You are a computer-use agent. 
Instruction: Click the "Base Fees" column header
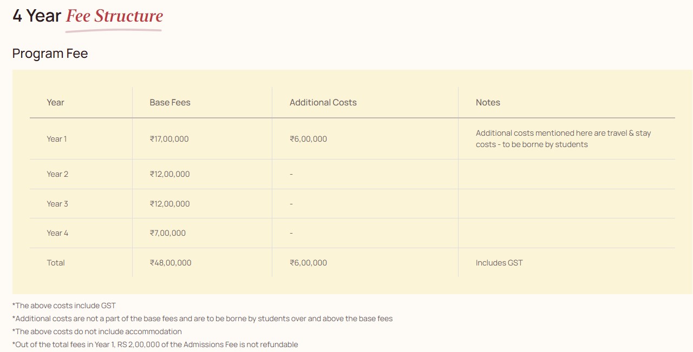coord(170,102)
